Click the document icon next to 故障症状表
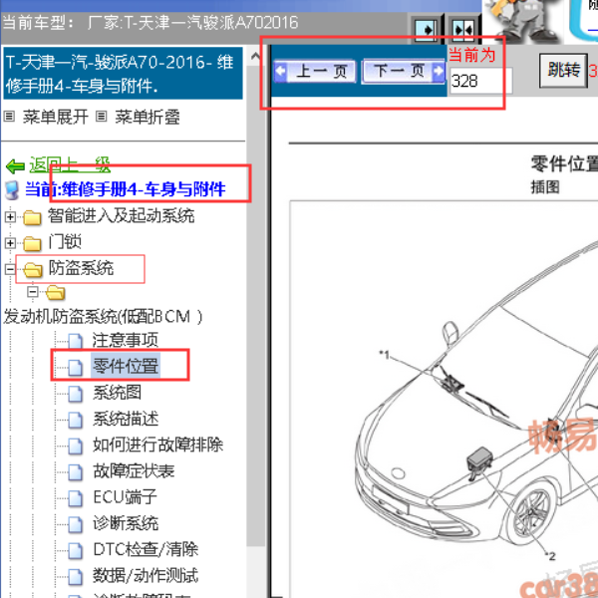 [x=75, y=472]
